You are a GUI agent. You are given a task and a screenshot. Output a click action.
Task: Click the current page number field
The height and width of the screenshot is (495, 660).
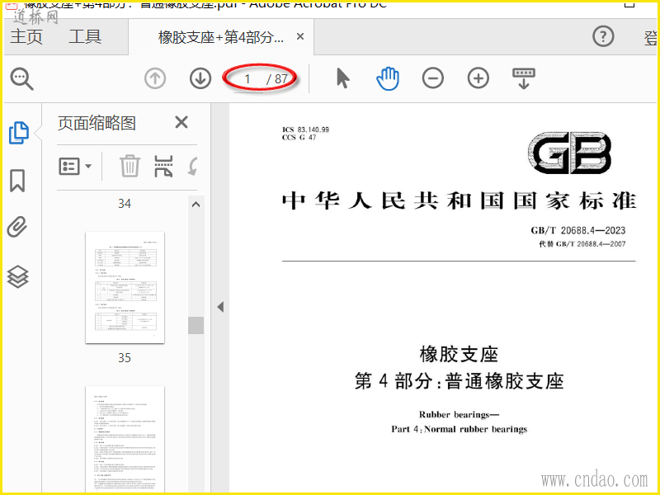[x=247, y=78]
